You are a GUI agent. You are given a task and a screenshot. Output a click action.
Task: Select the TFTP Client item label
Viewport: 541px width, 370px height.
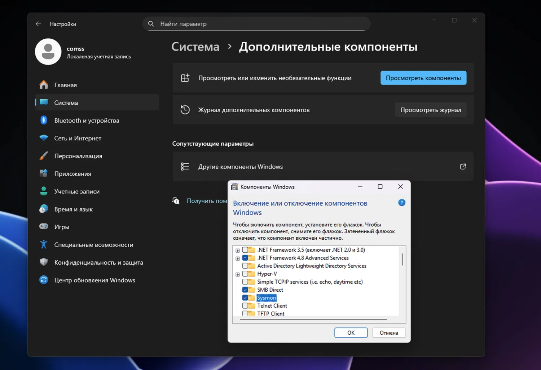coord(271,313)
